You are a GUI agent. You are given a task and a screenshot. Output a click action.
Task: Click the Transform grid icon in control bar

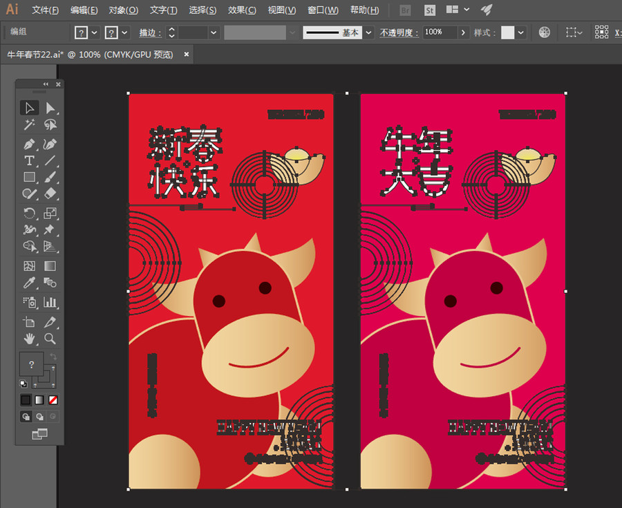(601, 32)
